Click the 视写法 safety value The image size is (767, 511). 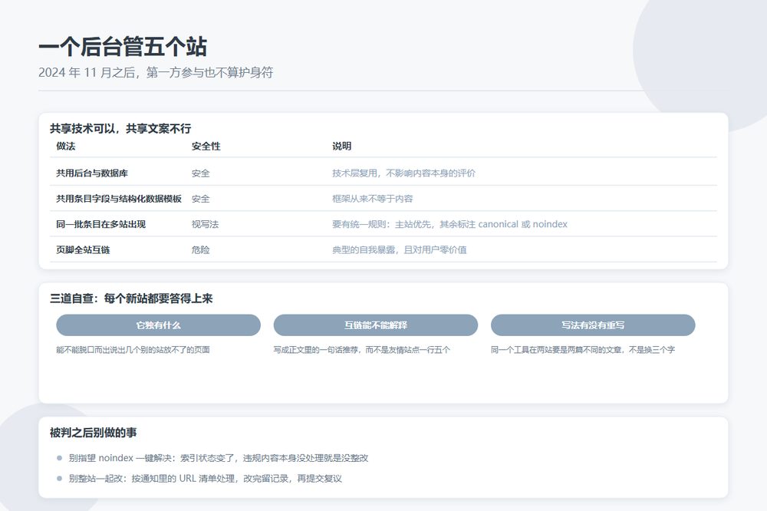point(205,224)
